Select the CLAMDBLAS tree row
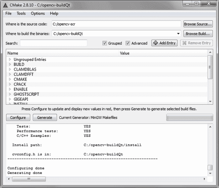 click(107, 69)
